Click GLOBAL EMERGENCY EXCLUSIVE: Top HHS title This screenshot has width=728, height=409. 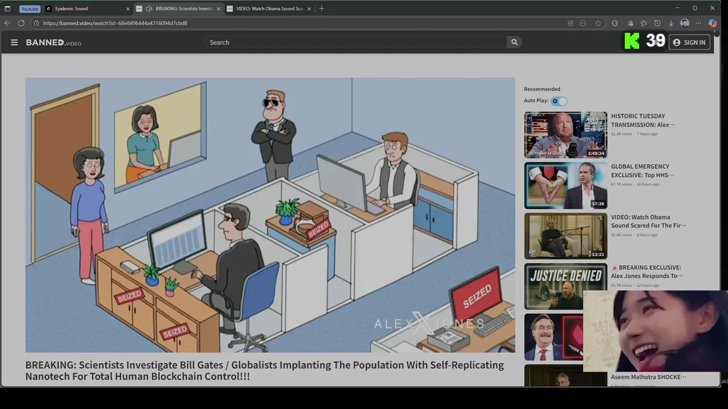click(642, 171)
